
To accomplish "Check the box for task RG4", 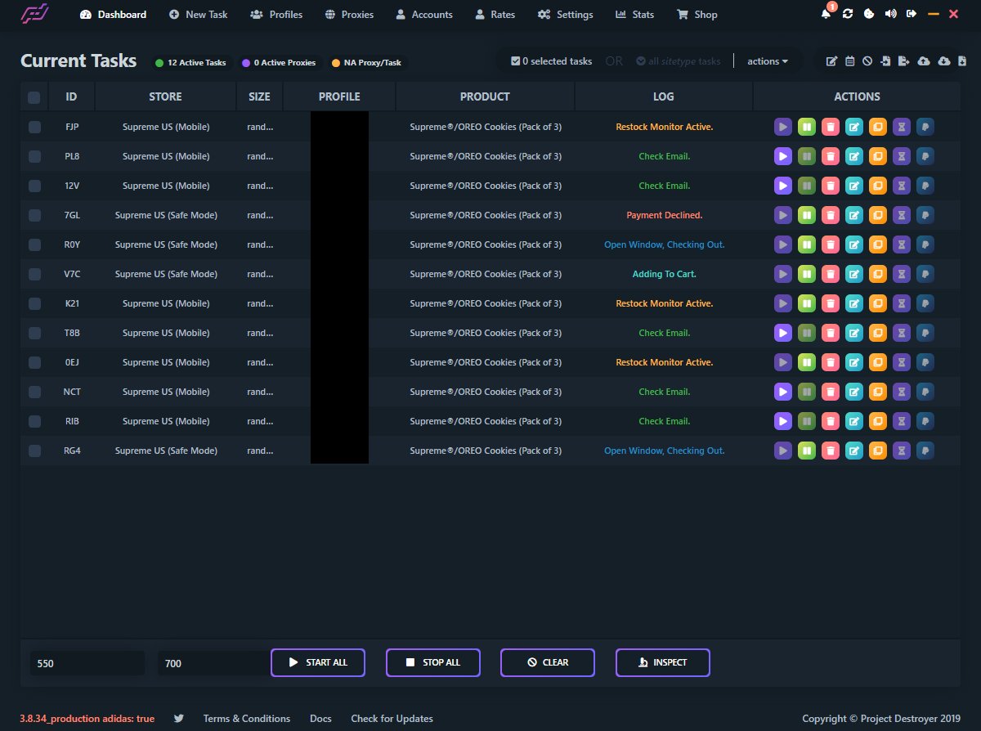I will pyautogui.click(x=34, y=451).
